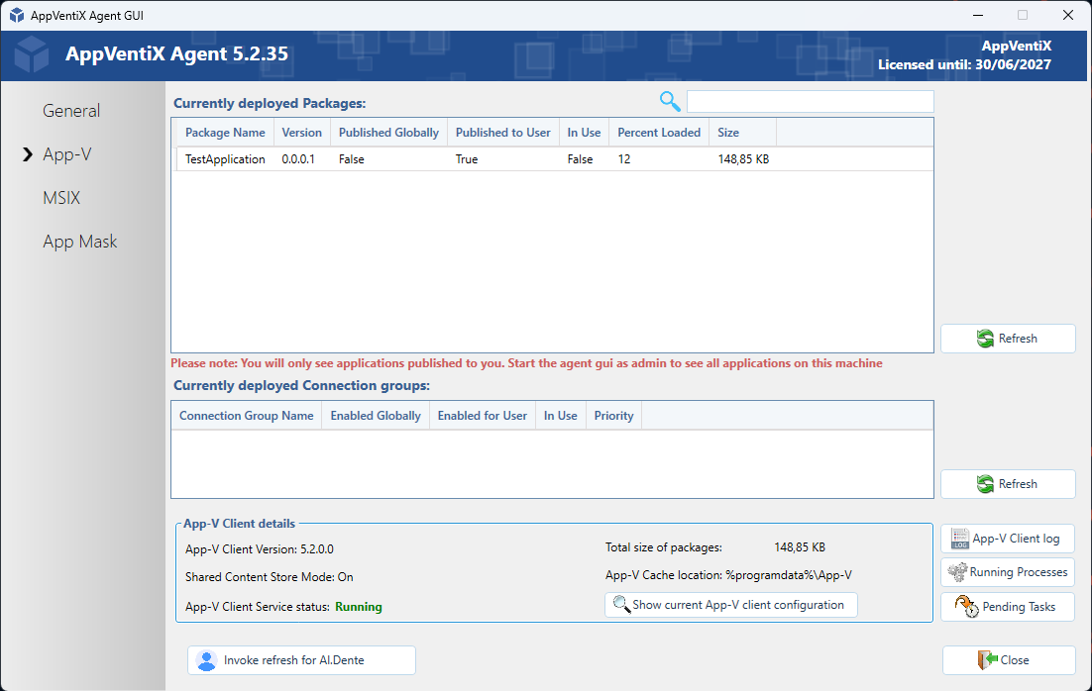This screenshot has height=691, width=1092.
Task: Click the green Running service status text
Action: tap(358, 607)
